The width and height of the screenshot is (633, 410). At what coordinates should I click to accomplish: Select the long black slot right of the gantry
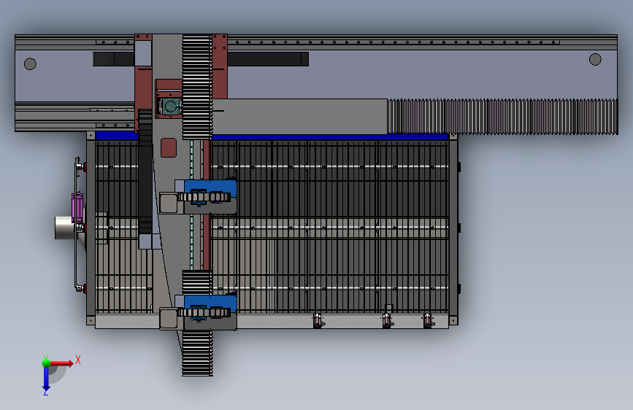point(268,59)
